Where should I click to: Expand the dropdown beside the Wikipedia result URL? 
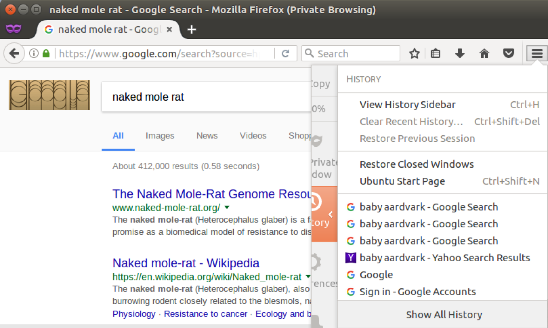308,277
